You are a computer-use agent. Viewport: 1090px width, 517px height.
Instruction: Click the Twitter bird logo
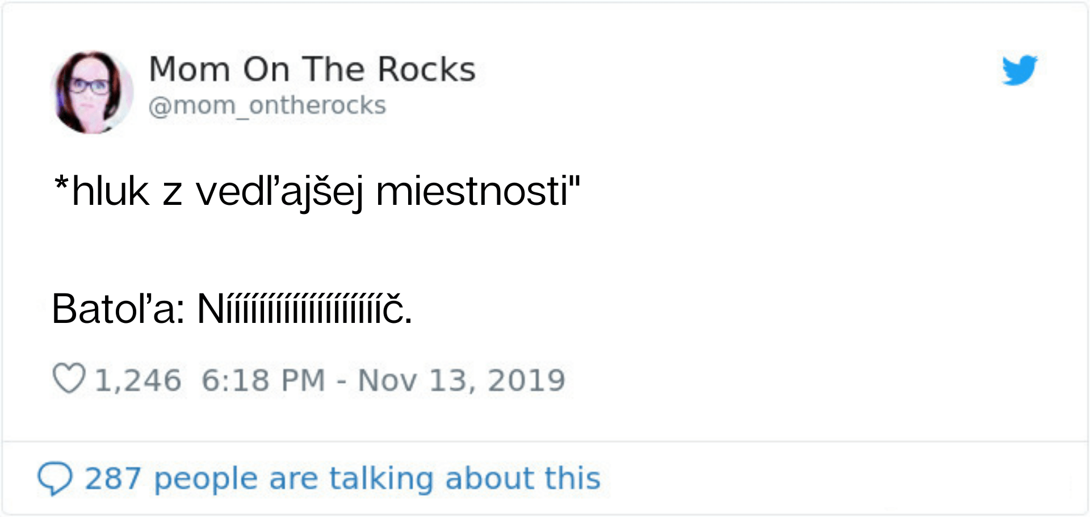click(1020, 70)
